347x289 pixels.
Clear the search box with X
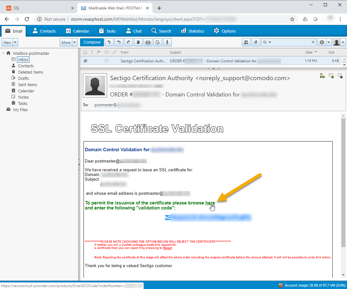click(x=313, y=42)
